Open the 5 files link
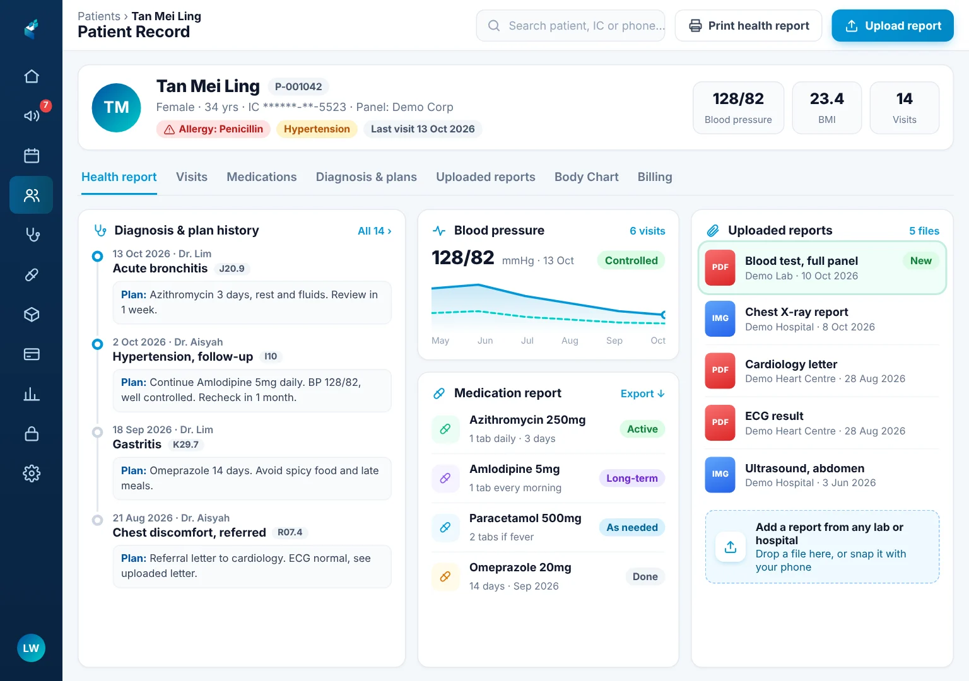The width and height of the screenshot is (969, 681). (924, 231)
